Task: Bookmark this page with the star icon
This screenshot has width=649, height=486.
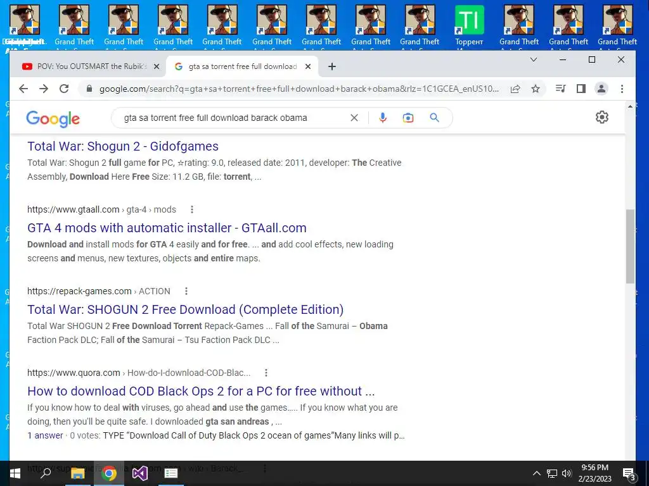Action: 536,89
